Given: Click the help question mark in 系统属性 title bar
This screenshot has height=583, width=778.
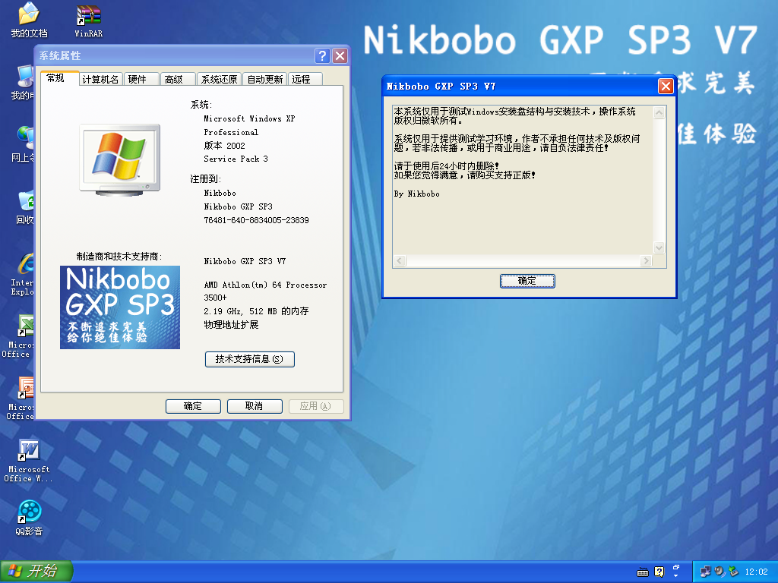Looking at the screenshot, I should click(x=322, y=55).
